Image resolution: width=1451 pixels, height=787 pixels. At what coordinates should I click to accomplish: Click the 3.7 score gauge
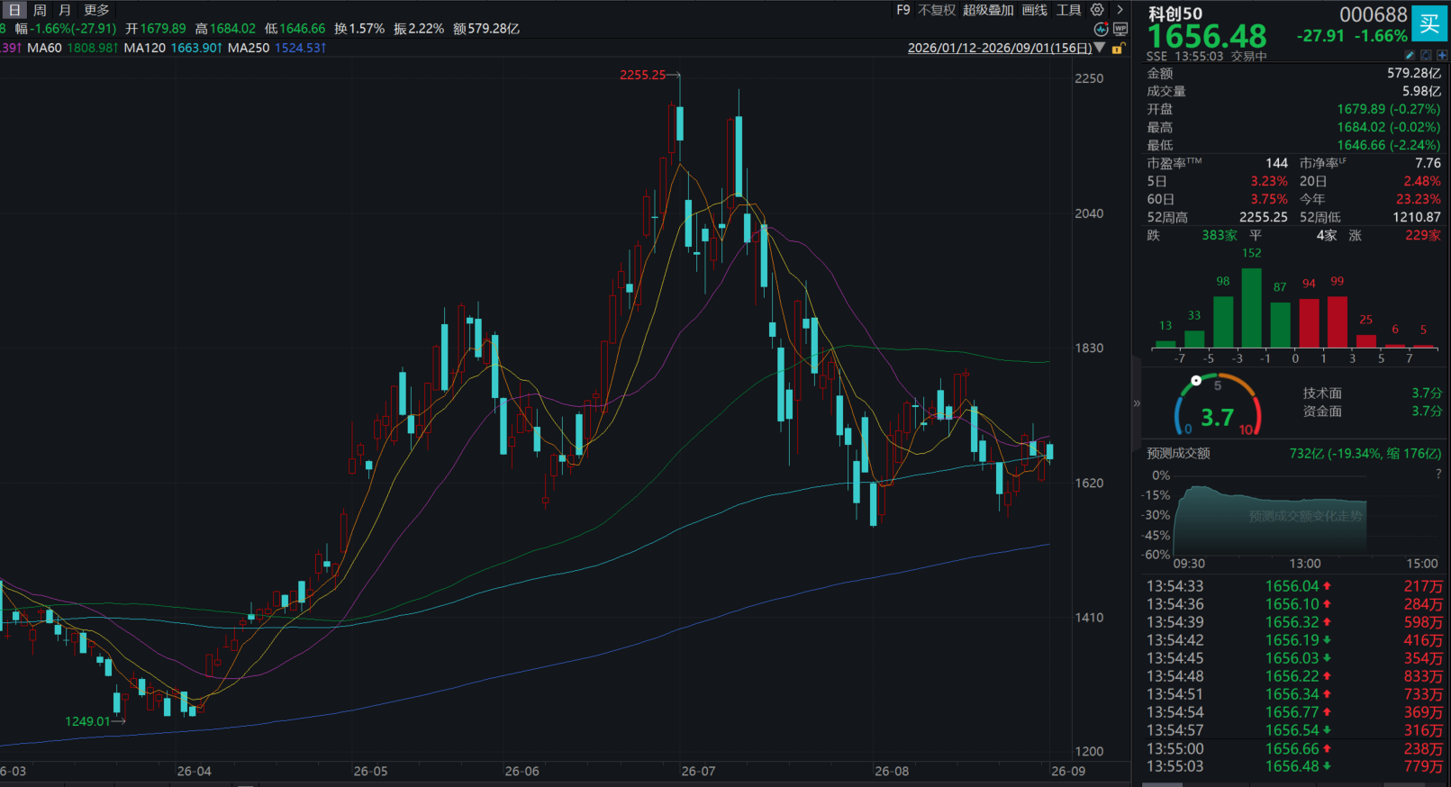coord(1218,406)
